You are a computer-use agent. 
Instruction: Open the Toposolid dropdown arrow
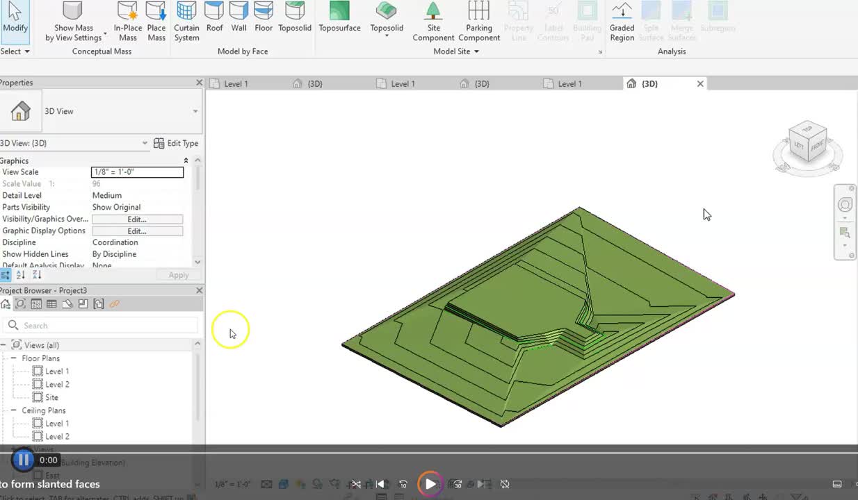click(387, 37)
